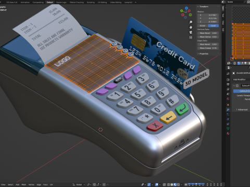
Task: Open the Scene properties tab icon
Action: point(228,94)
